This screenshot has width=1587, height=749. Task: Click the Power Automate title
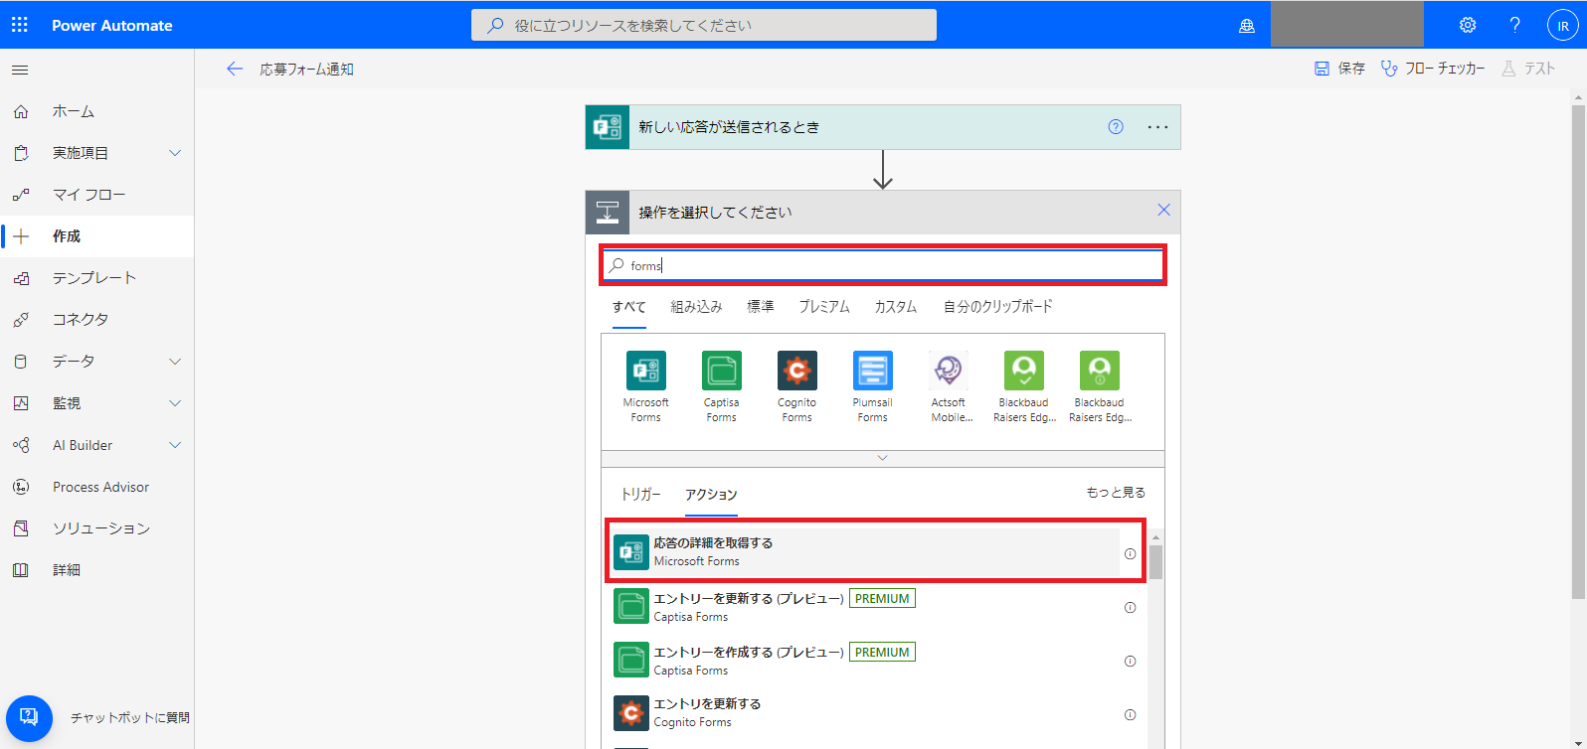click(112, 26)
